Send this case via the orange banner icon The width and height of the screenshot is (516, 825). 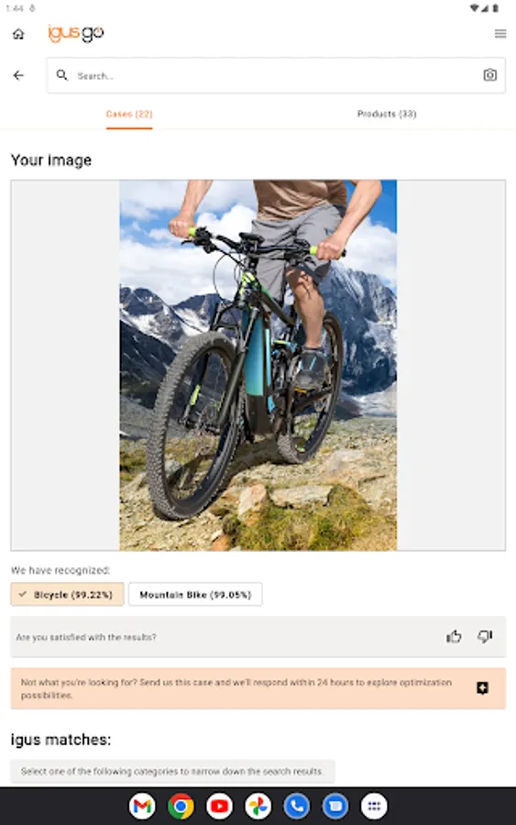(482, 687)
